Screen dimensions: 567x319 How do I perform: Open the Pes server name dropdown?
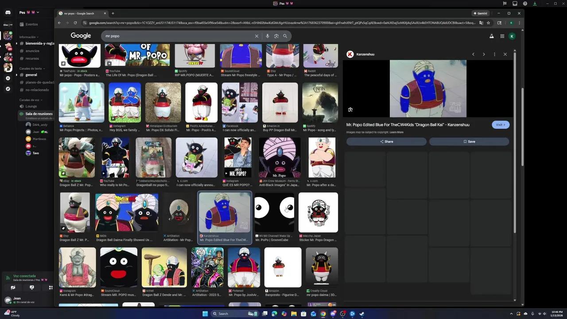pos(29,12)
